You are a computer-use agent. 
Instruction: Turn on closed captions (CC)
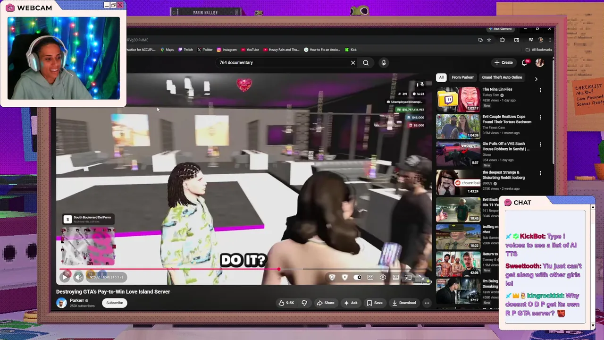point(370,277)
